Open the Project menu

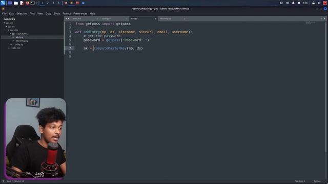[67, 14]
